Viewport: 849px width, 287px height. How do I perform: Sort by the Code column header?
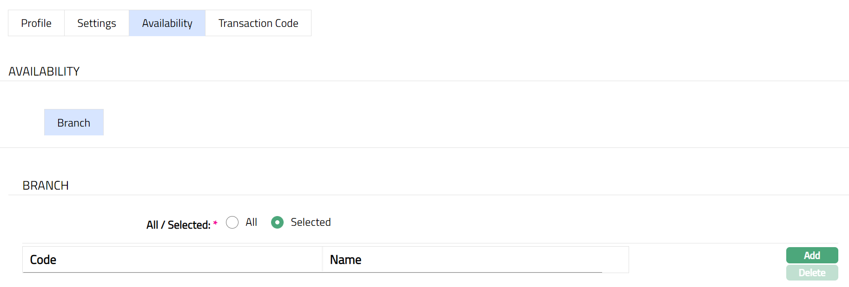tap(43, 260)
